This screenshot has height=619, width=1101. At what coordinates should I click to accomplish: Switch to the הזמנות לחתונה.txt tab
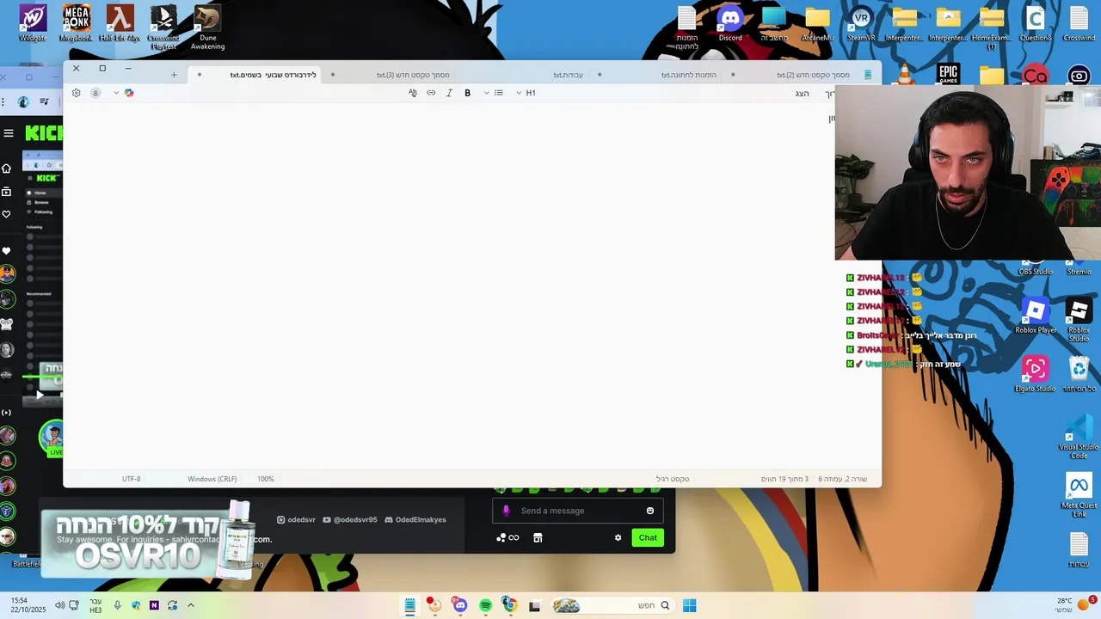pos(688,75)
